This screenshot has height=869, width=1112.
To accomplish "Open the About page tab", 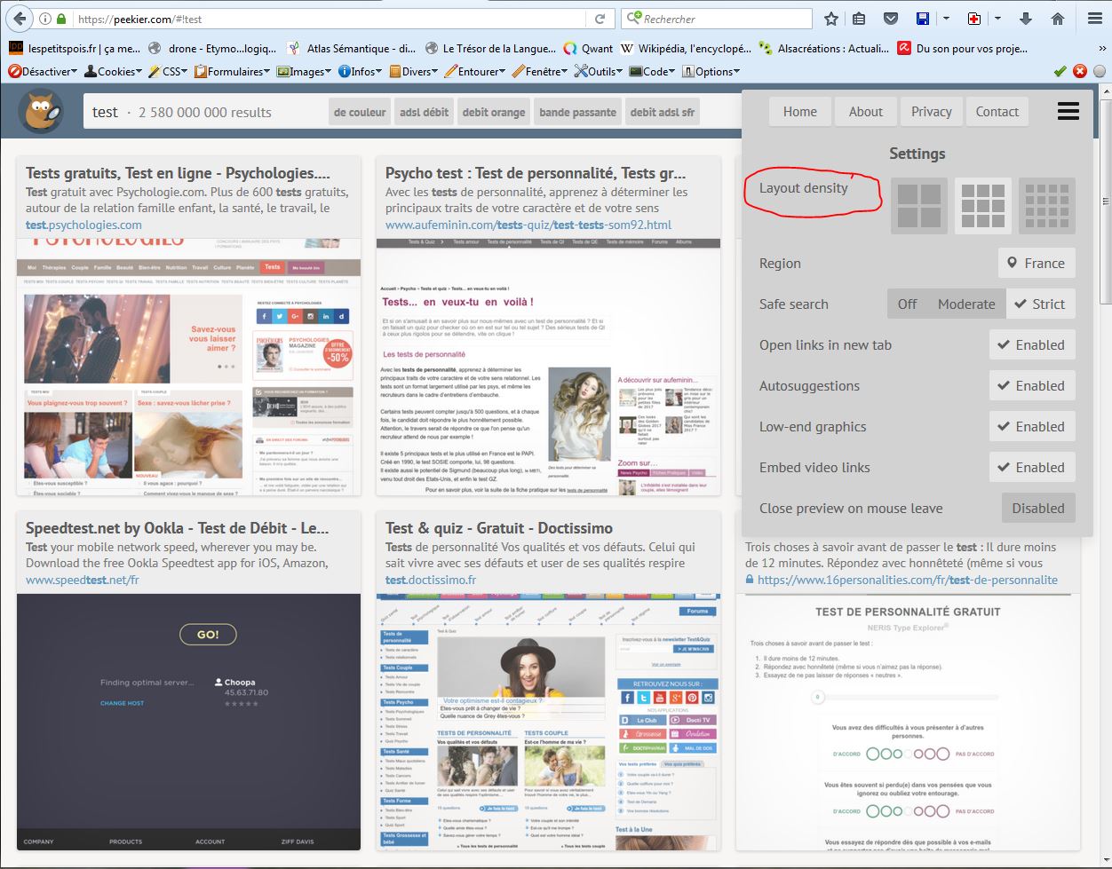I will click(x=865, y=112).
